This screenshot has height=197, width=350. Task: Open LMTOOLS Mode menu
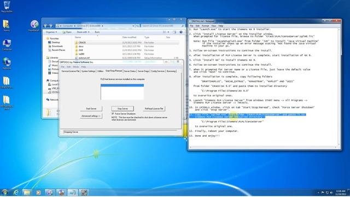pyautogui.click(x=75, y=67)
